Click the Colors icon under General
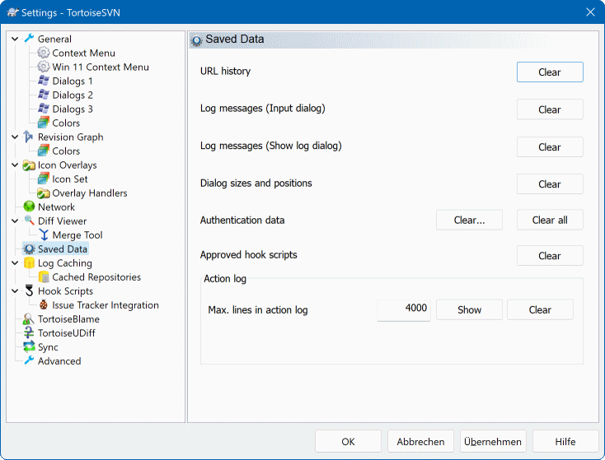Image resolution: width=605 pixels, height=460 pixels. tap(43, 123)
